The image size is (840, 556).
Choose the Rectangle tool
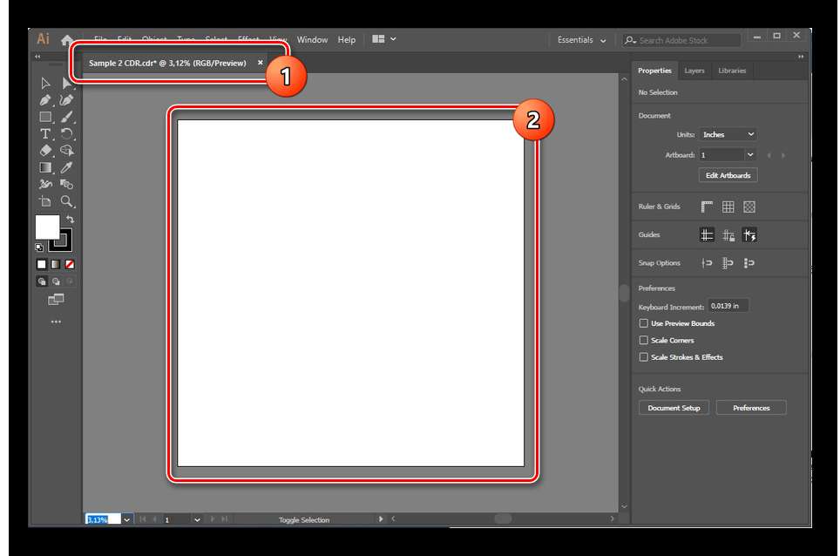(45, 117)
